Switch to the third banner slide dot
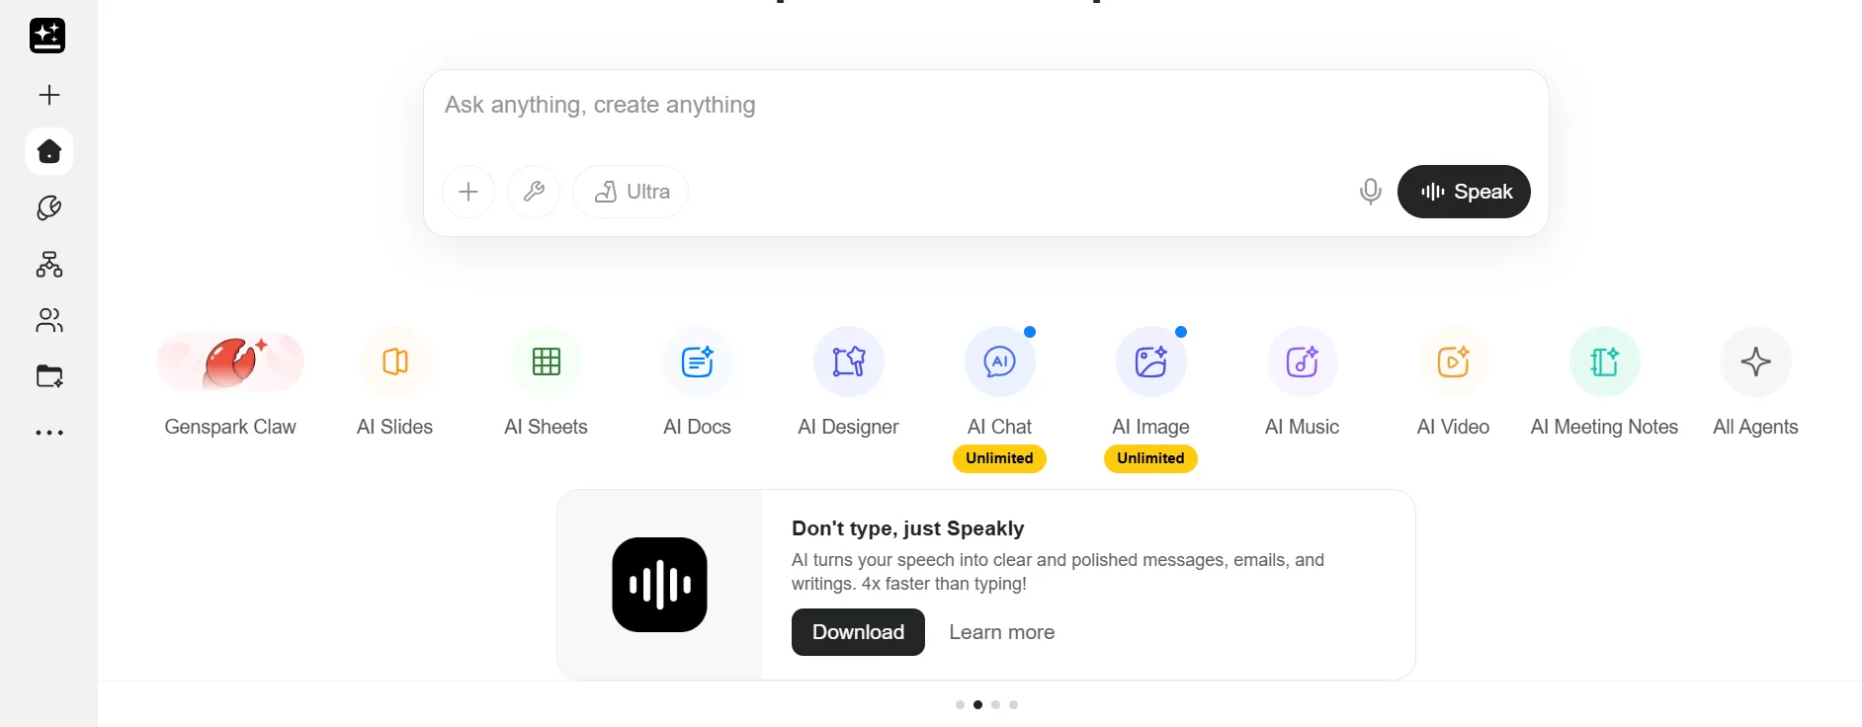 [x=995, y=704]
